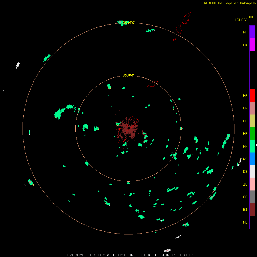Screen dimensions: 257x257
Task: Click the DS legend label
Action: click(x=245, y=171)
